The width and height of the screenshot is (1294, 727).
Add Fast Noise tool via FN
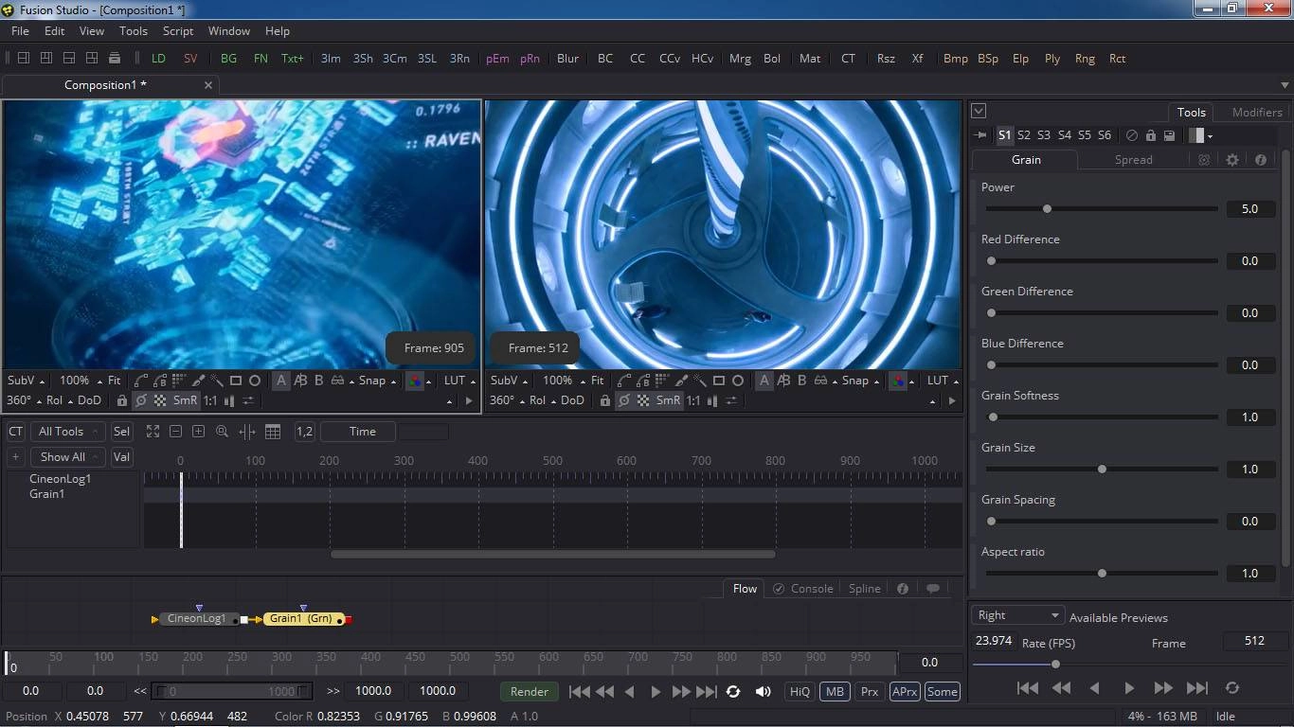[x=261, y=59]
